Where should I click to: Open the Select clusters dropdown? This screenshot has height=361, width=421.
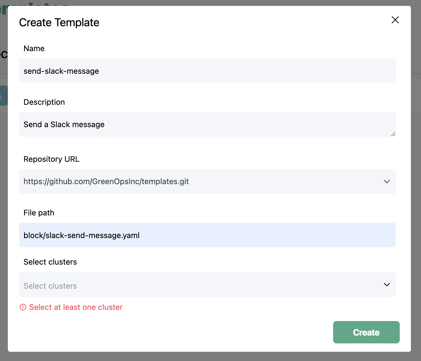(x=207, y=284)
